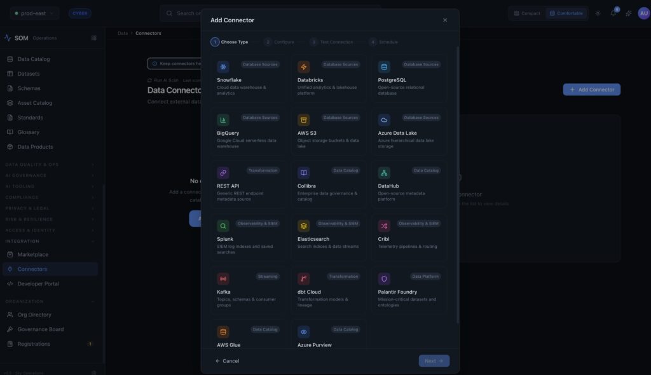Toggle the light/dark theme icon

pyautogui.click(x=598, y=13)
